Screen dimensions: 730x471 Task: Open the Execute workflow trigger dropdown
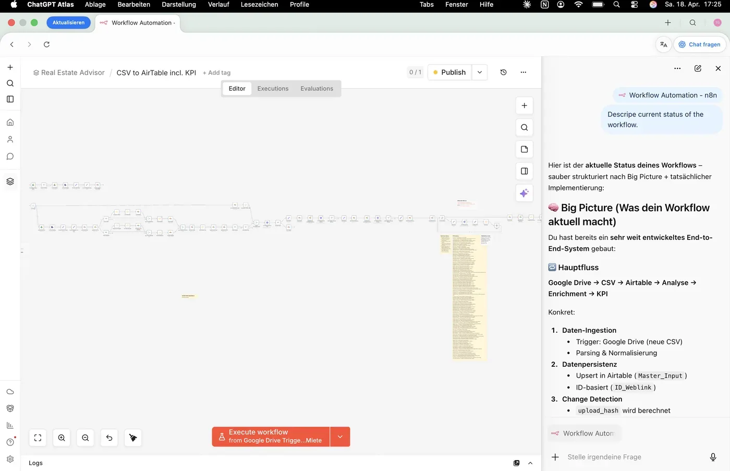[x=340, y=437]
